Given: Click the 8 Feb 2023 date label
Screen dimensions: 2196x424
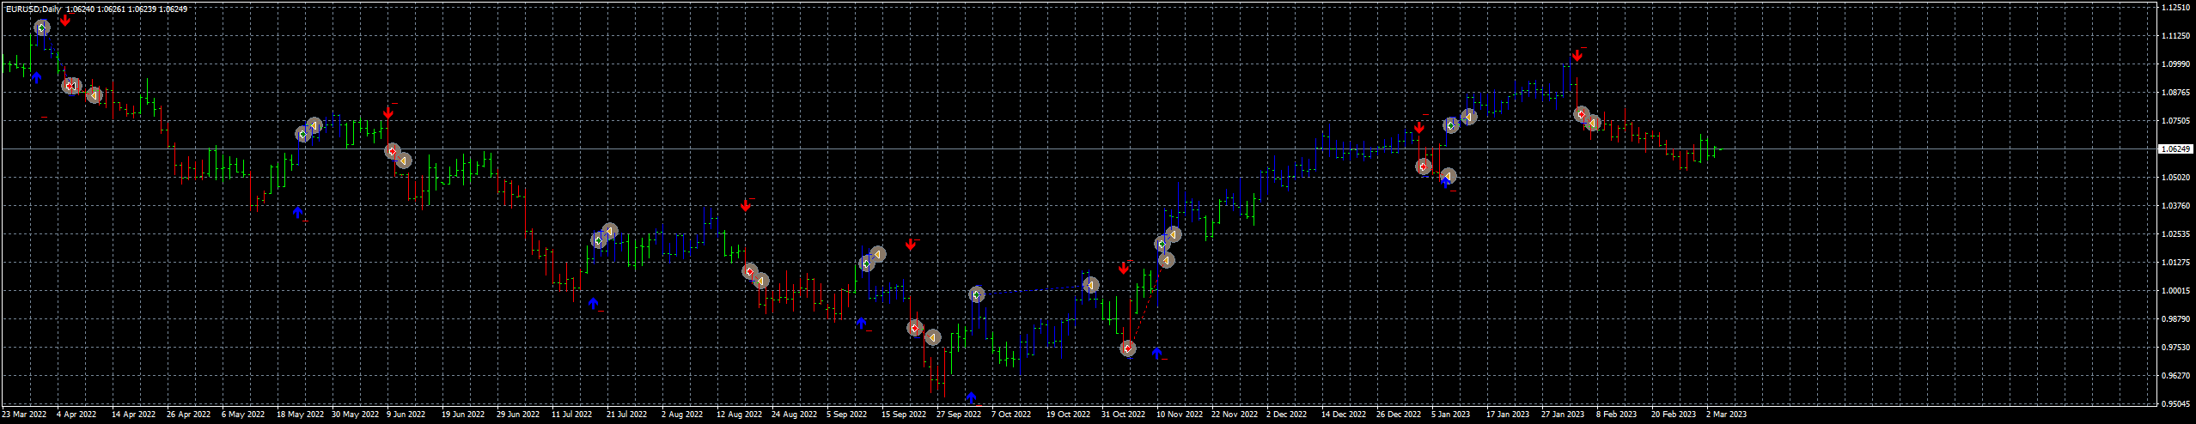Looking at the screenshot, I should click(x=1617, y=415).
